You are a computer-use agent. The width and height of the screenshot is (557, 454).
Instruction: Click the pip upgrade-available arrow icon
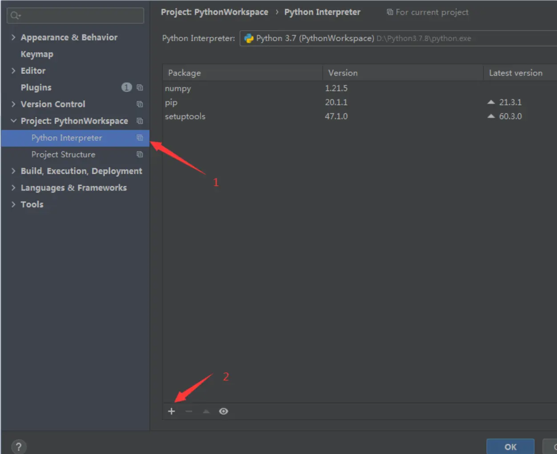point(491,102)
